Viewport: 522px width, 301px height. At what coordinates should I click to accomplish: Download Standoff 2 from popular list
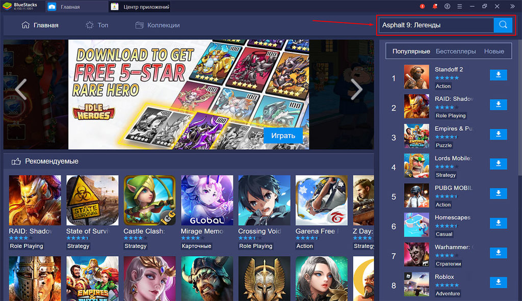tap(499, 75)
